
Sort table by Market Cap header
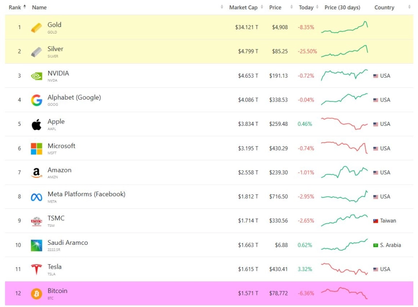243,7
